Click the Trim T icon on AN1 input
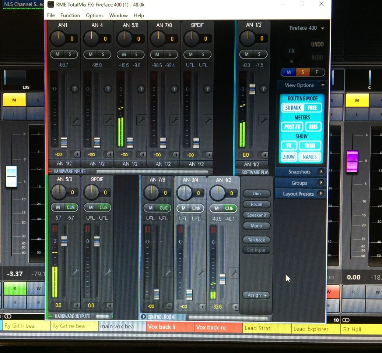This screenshot has width=382, height=353. tap(74, 89)
